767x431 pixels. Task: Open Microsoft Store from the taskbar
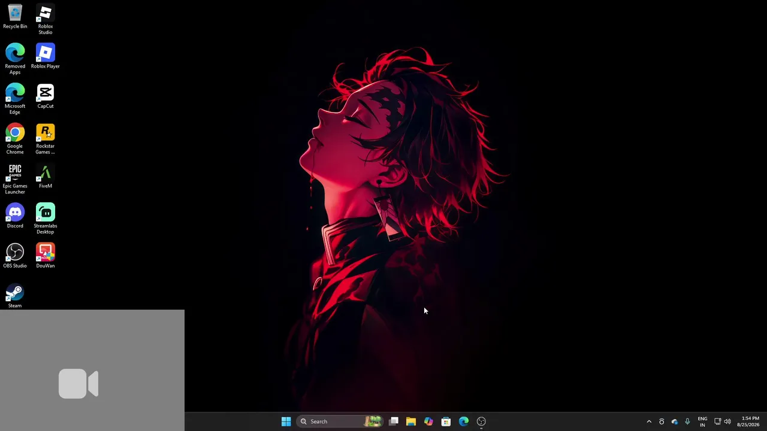click(x=446, y=421)
